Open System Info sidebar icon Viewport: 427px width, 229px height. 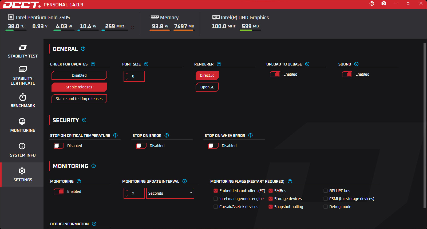click(22, 146)
